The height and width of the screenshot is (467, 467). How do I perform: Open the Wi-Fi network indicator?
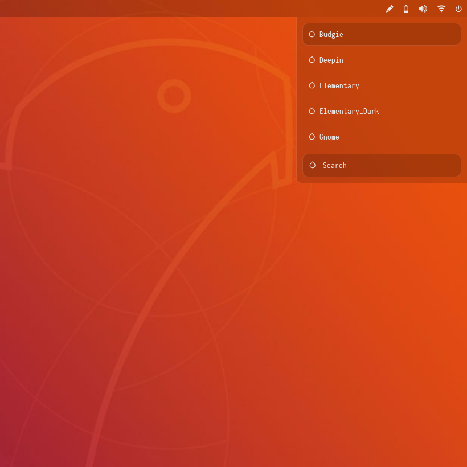[441, 9]
